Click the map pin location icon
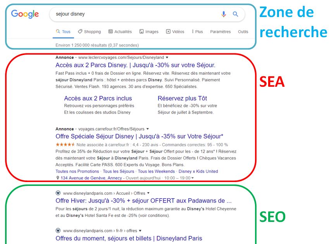Viewport: 329px width, 244px height. point(58,178)
